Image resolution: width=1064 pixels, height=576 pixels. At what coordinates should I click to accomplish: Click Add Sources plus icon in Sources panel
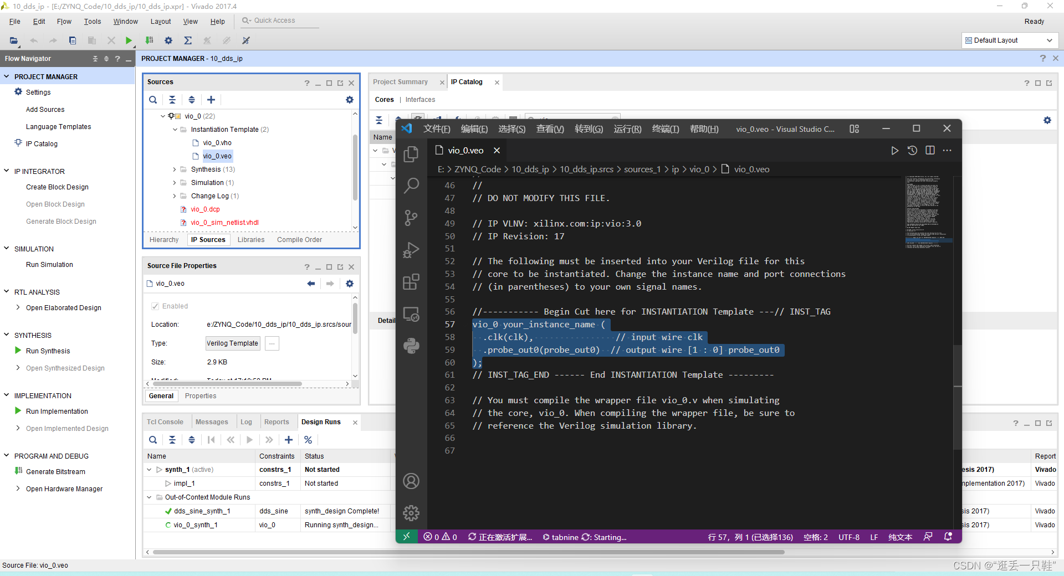[x=211, y=100]
